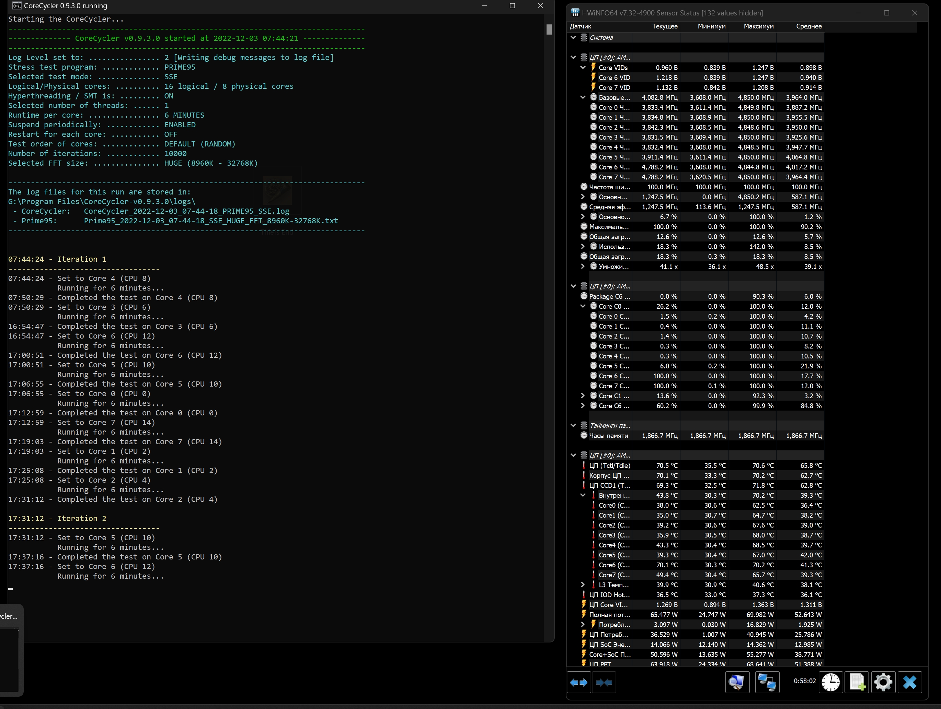Select the Часы памяти sensor row
The image size is (941, 709).
[608, 436]
